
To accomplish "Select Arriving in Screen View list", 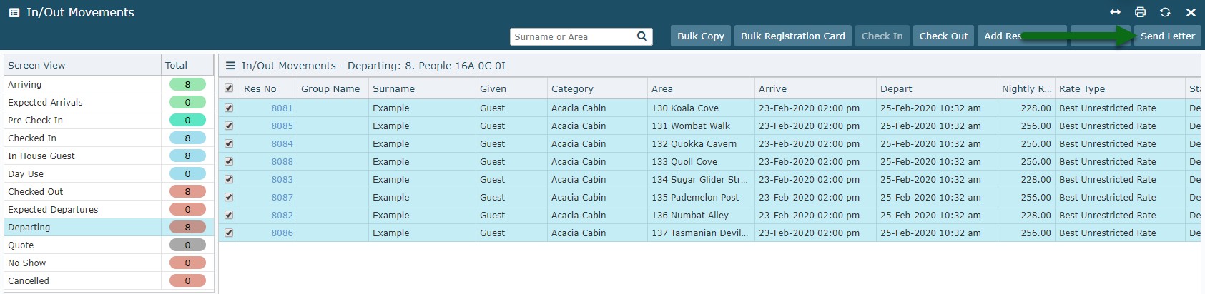I will pos(25,84).
